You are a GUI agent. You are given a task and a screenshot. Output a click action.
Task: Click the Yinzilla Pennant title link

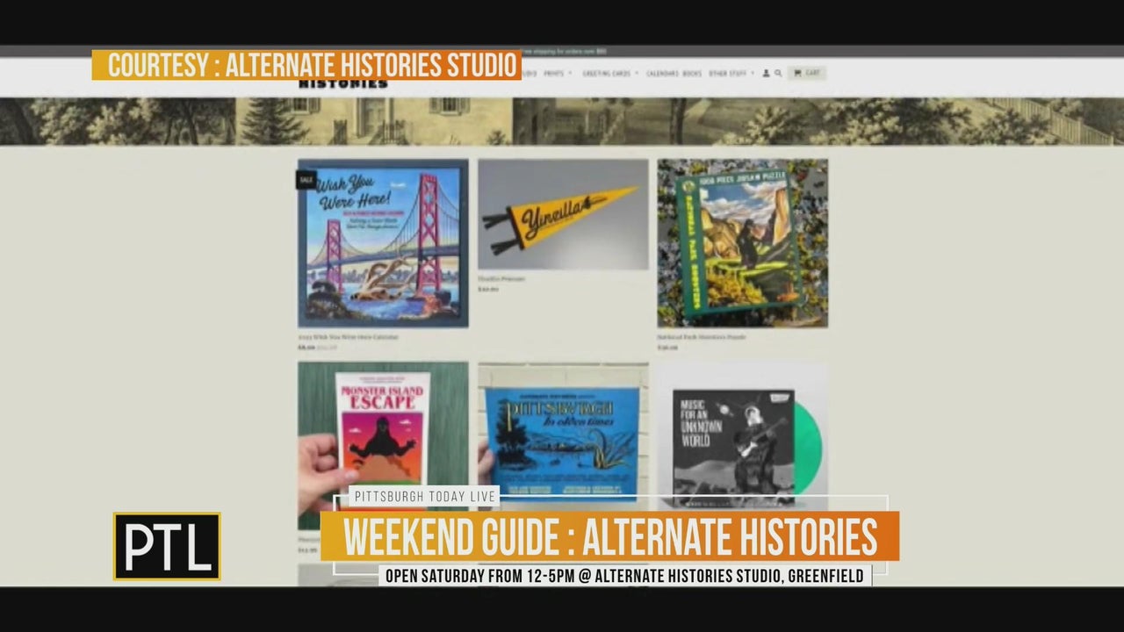[x=501, y=279]
